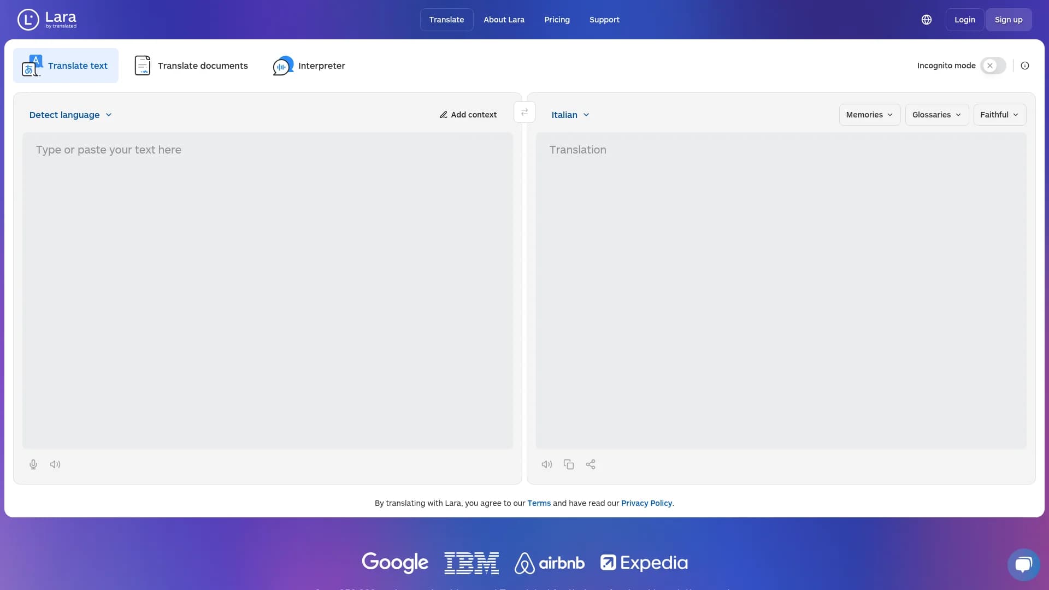
Task: Click the Expedia logo
Action: point(644,563)
